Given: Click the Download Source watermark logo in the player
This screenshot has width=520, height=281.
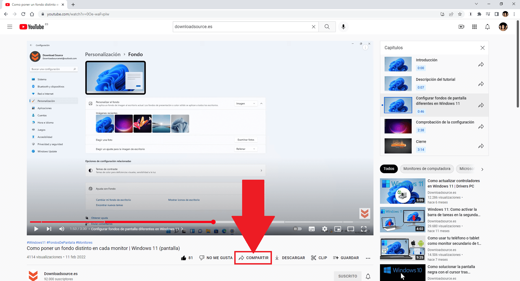Looking at the screenshot, I should pos(365,213).
